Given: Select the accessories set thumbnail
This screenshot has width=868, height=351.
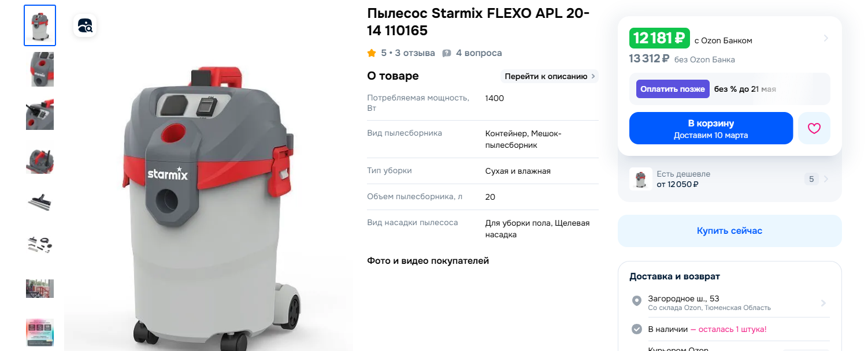Looking at the screenshot, I should 40,245.
